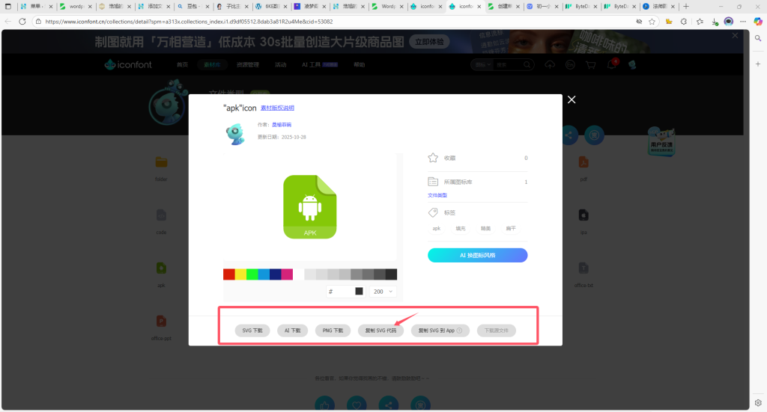Open the 200 size dropdown
The width and height of the screenshot is (767, 412).
coord(383,292)
